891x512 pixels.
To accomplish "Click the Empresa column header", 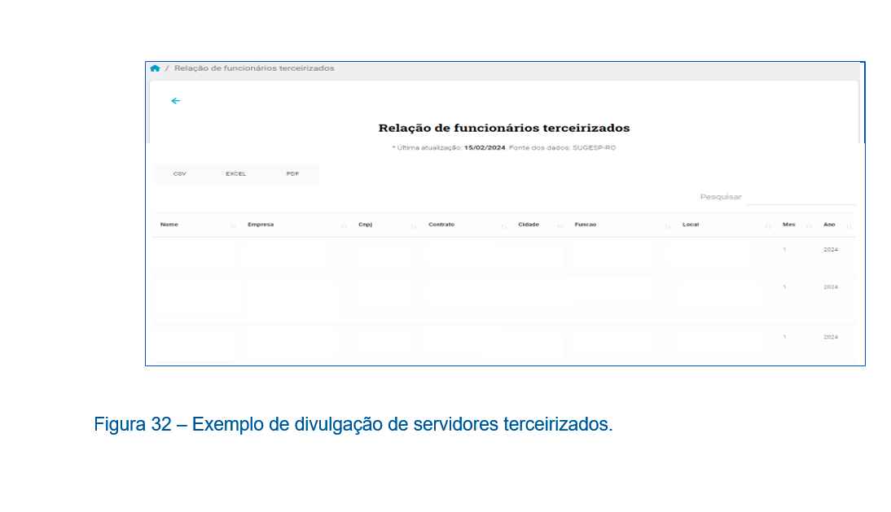I will pyautogui.click(x=261, y=224).
